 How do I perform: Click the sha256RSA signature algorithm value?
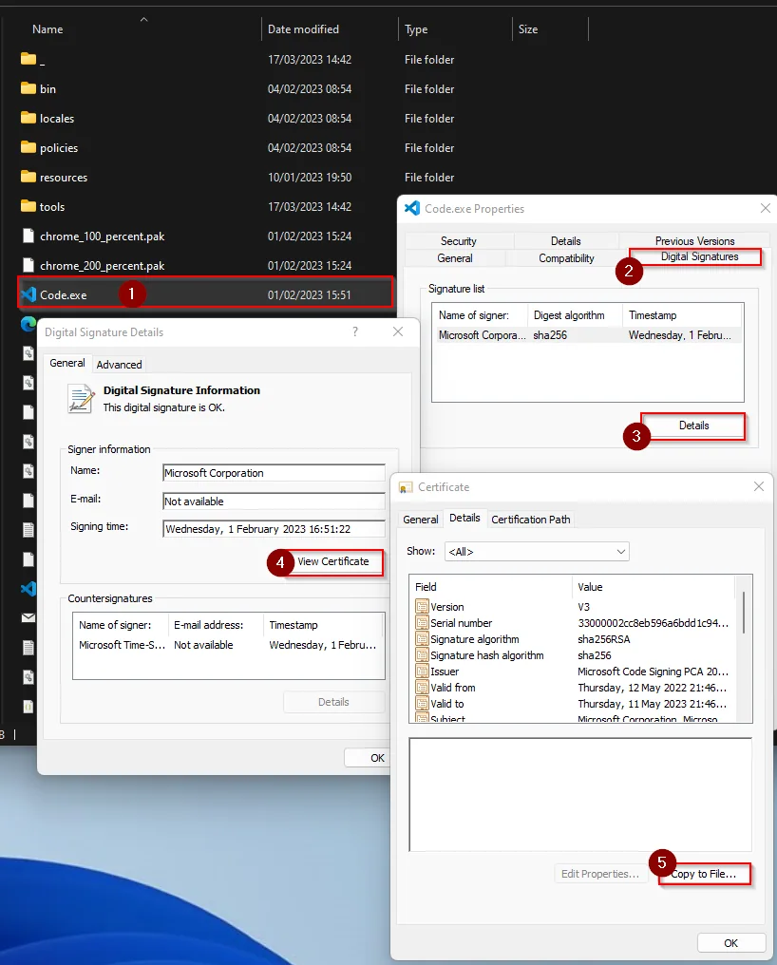[x=603, y=639]
